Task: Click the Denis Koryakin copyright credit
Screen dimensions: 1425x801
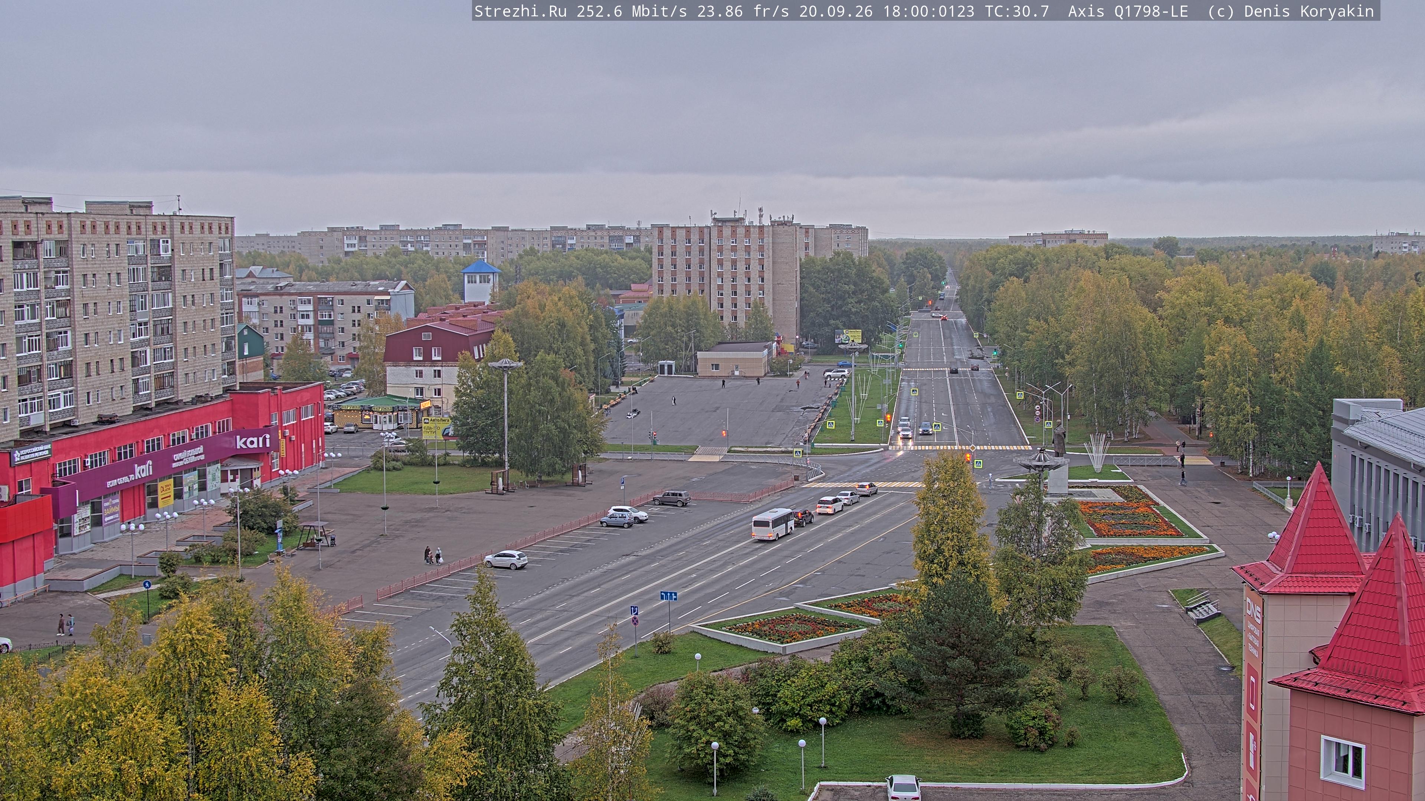Action: [x=1309, y=11]
